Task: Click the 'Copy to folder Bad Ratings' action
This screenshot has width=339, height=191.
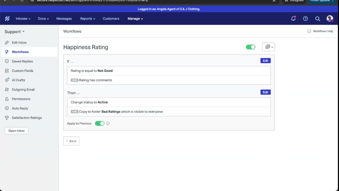Action: pos(169,112)
